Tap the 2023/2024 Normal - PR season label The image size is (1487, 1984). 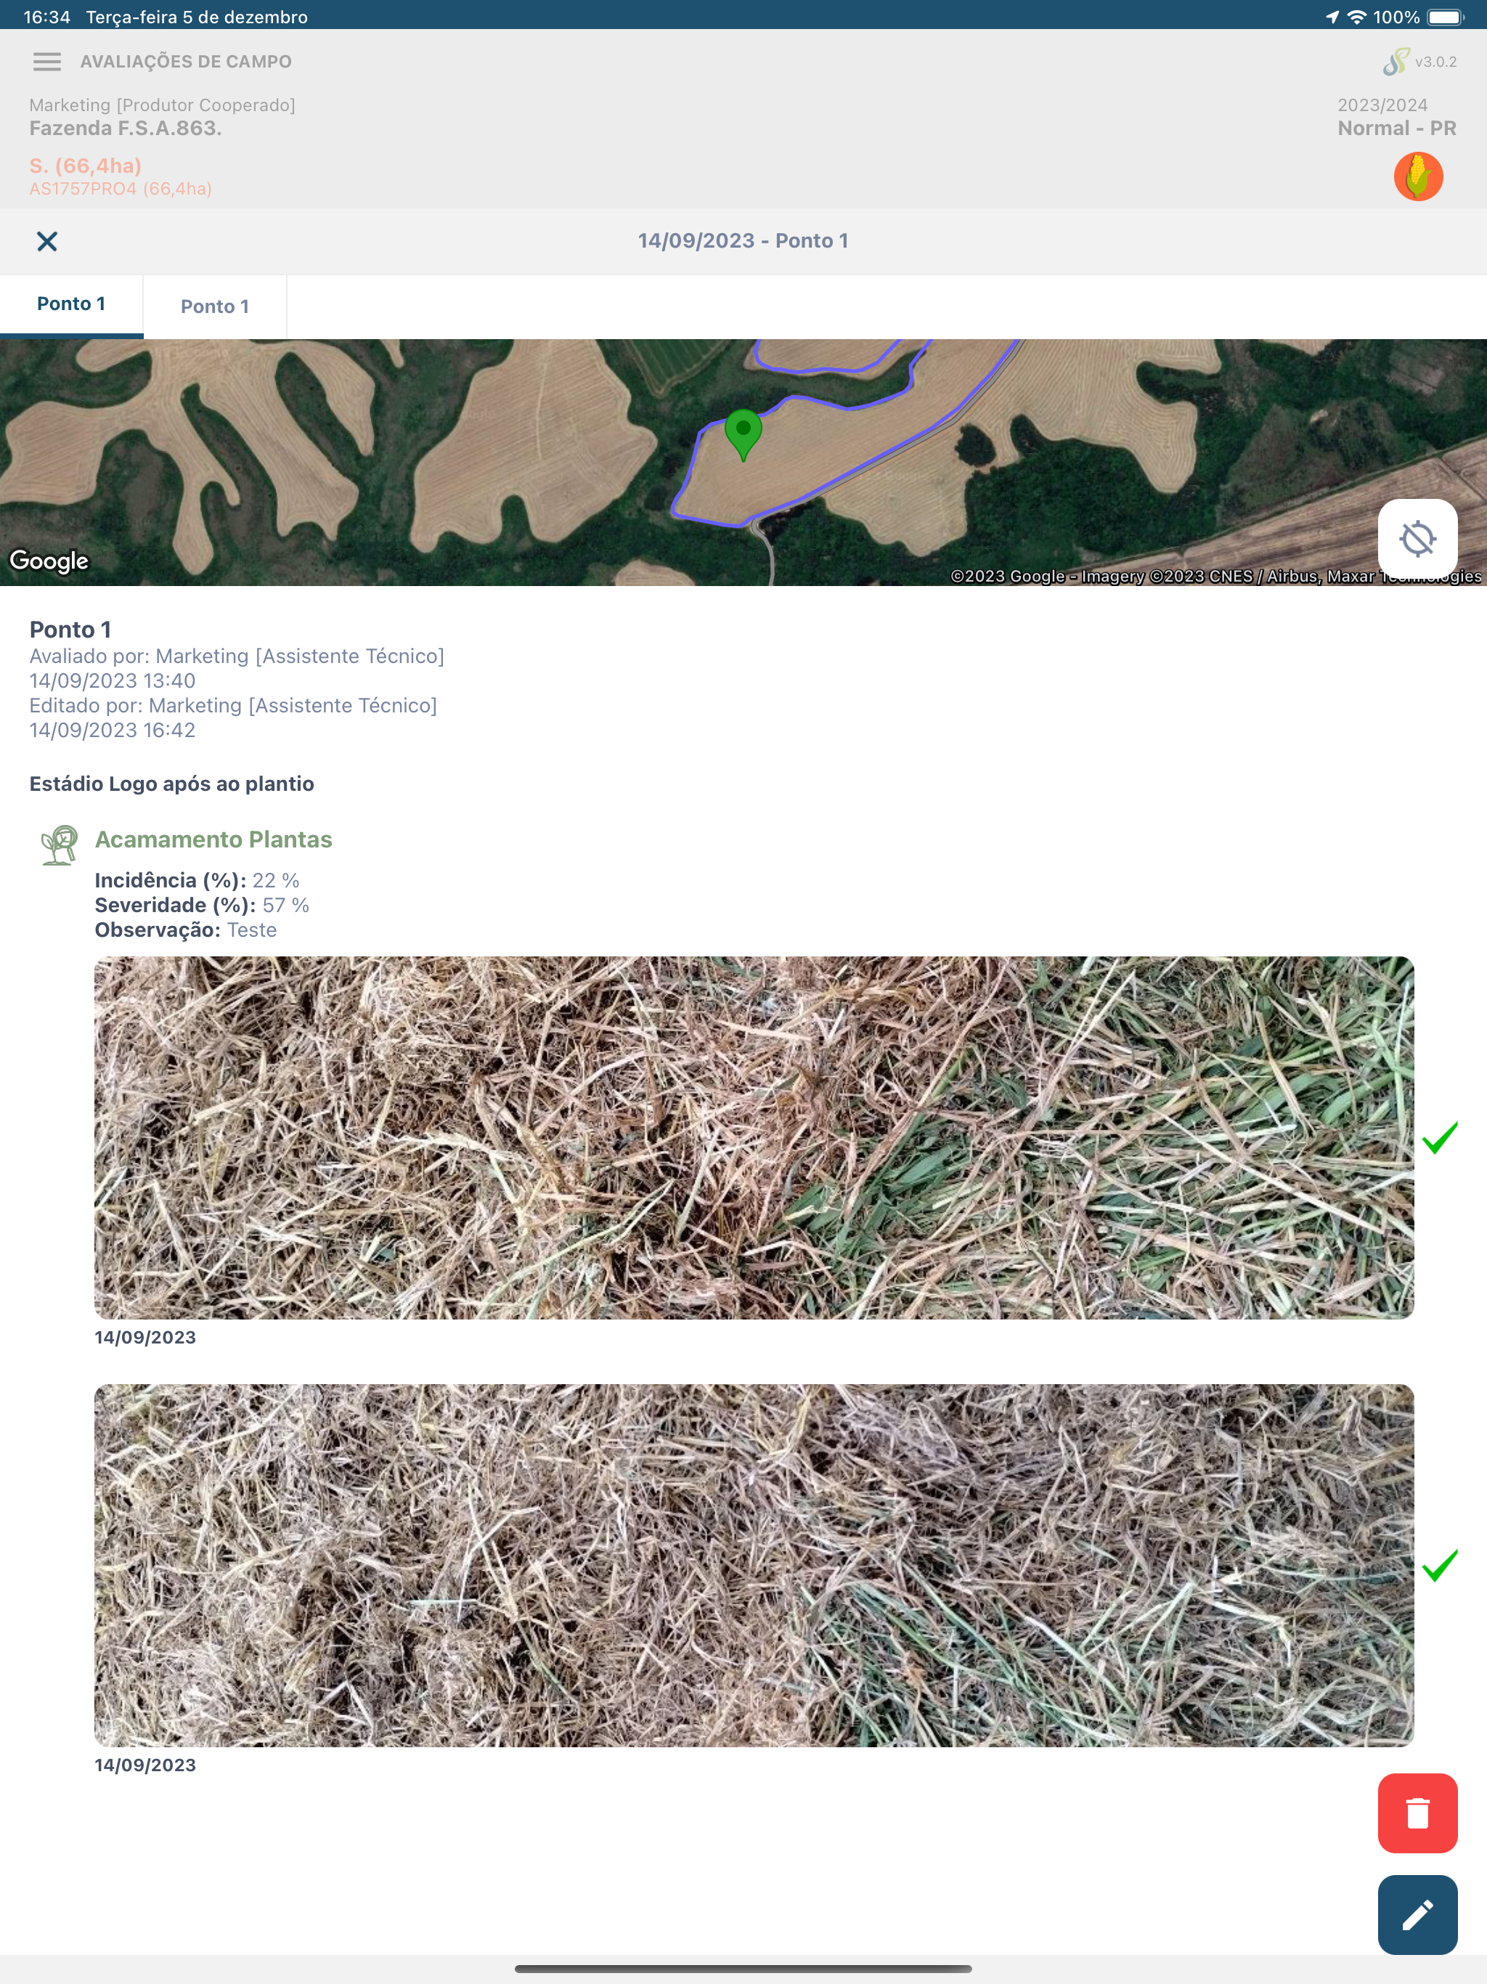(1396, 118)
